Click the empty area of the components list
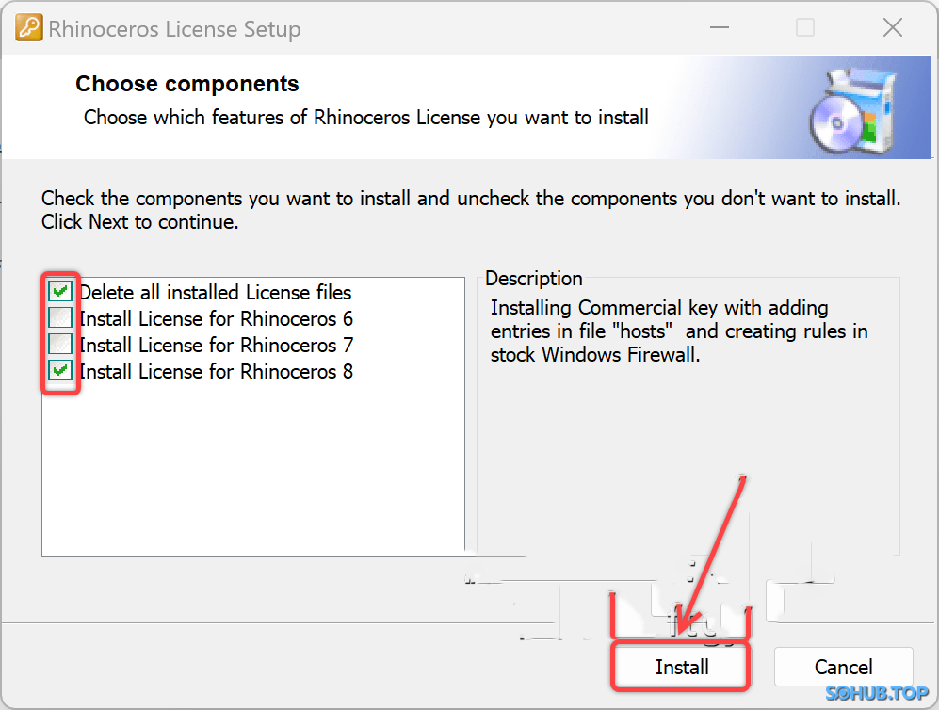Viewport: 939px width, 710px height. [x=252, y=471]
